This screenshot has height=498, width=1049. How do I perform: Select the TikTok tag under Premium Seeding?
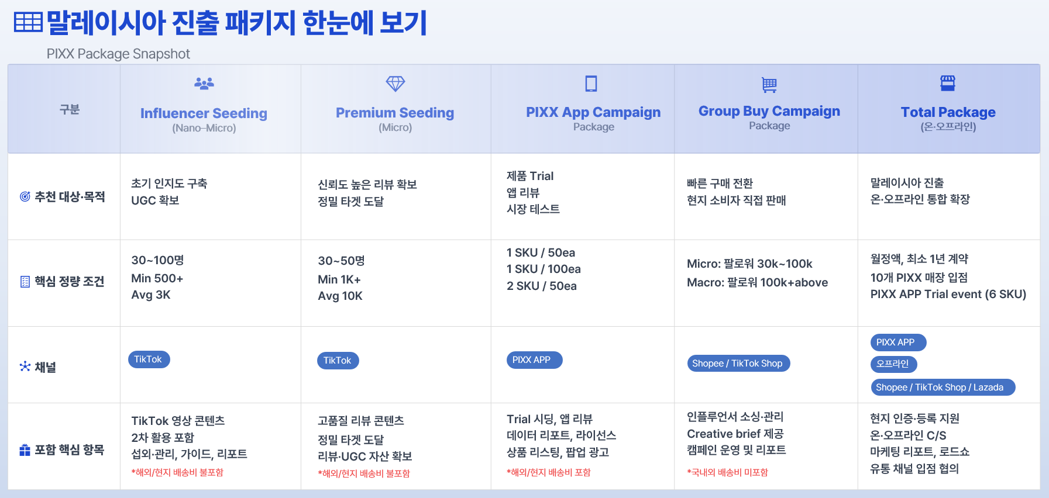[338, 361]
